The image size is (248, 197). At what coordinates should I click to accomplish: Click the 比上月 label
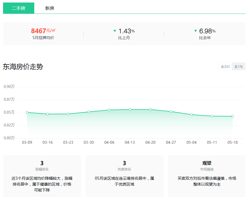click(x=124, y=38)
